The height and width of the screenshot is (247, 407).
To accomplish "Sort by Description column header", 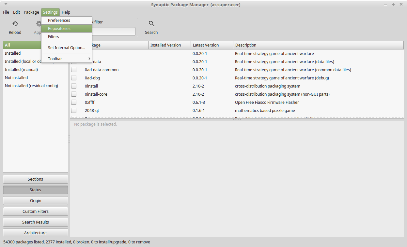I will [318, 45].
